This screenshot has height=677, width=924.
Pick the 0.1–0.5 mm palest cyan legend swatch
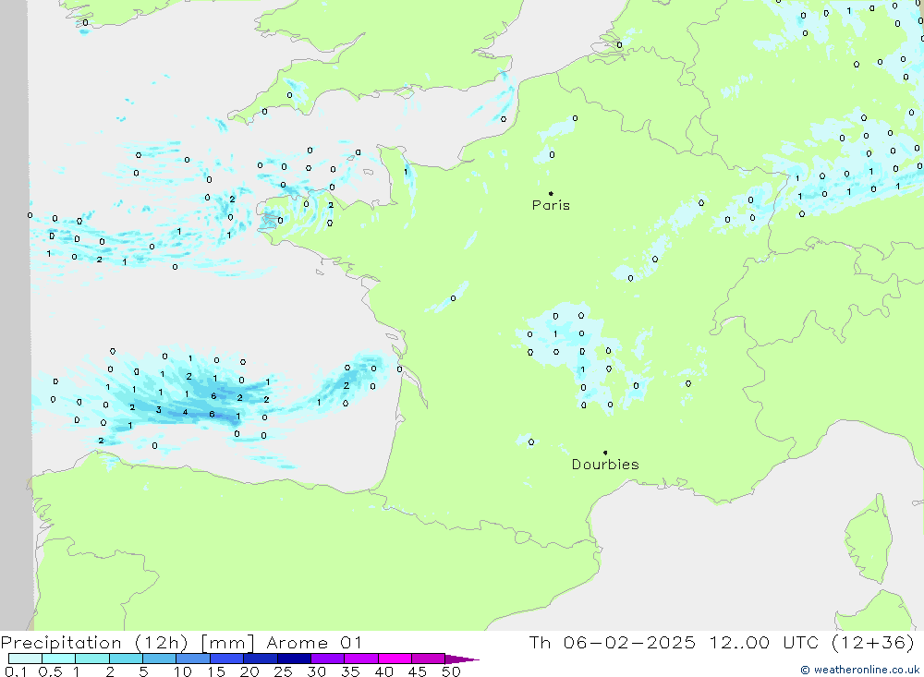click(25, 659)
